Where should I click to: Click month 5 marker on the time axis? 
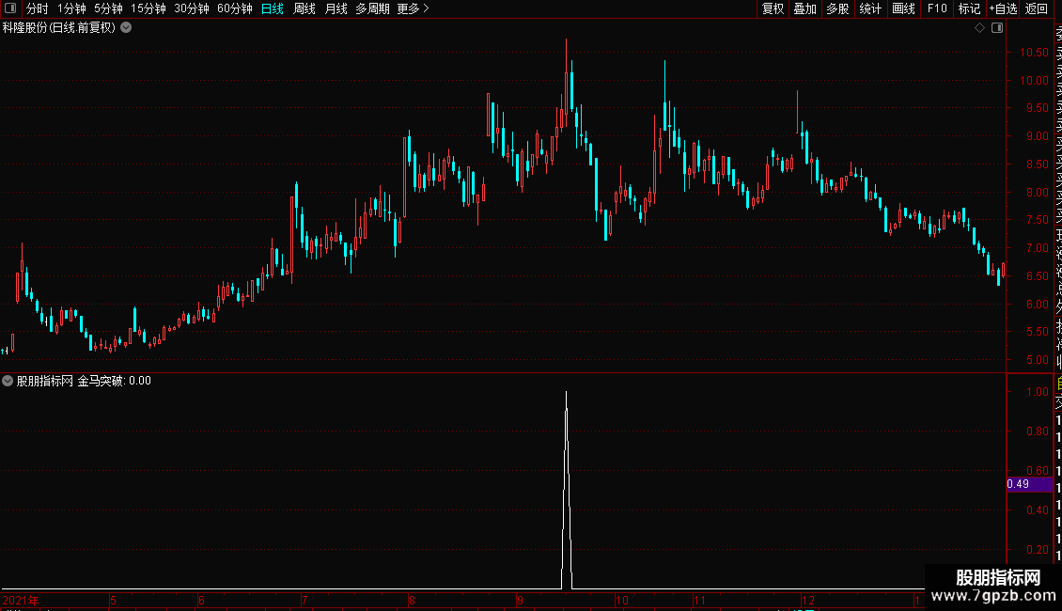coord(113,600)
